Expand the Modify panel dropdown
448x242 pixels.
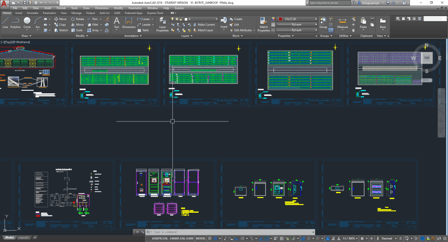pyautogui.click(x=82, y=36)
